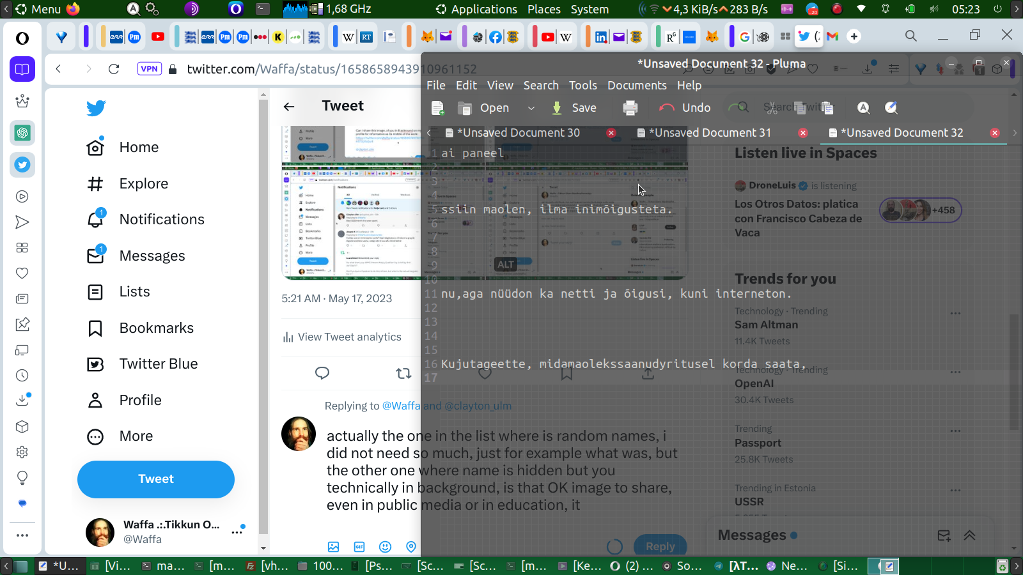Open Twitter panel in Opera sidebar
Image resolution: width=1023 pixels, height=575 pixels.
[22, 165]
